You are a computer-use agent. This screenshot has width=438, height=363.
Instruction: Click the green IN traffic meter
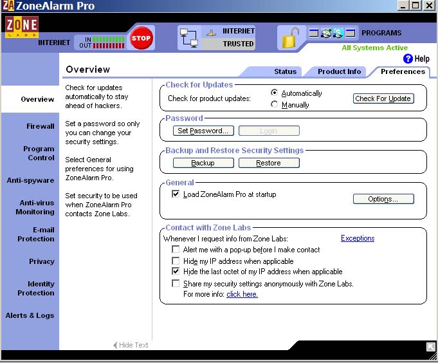point(109,39)
